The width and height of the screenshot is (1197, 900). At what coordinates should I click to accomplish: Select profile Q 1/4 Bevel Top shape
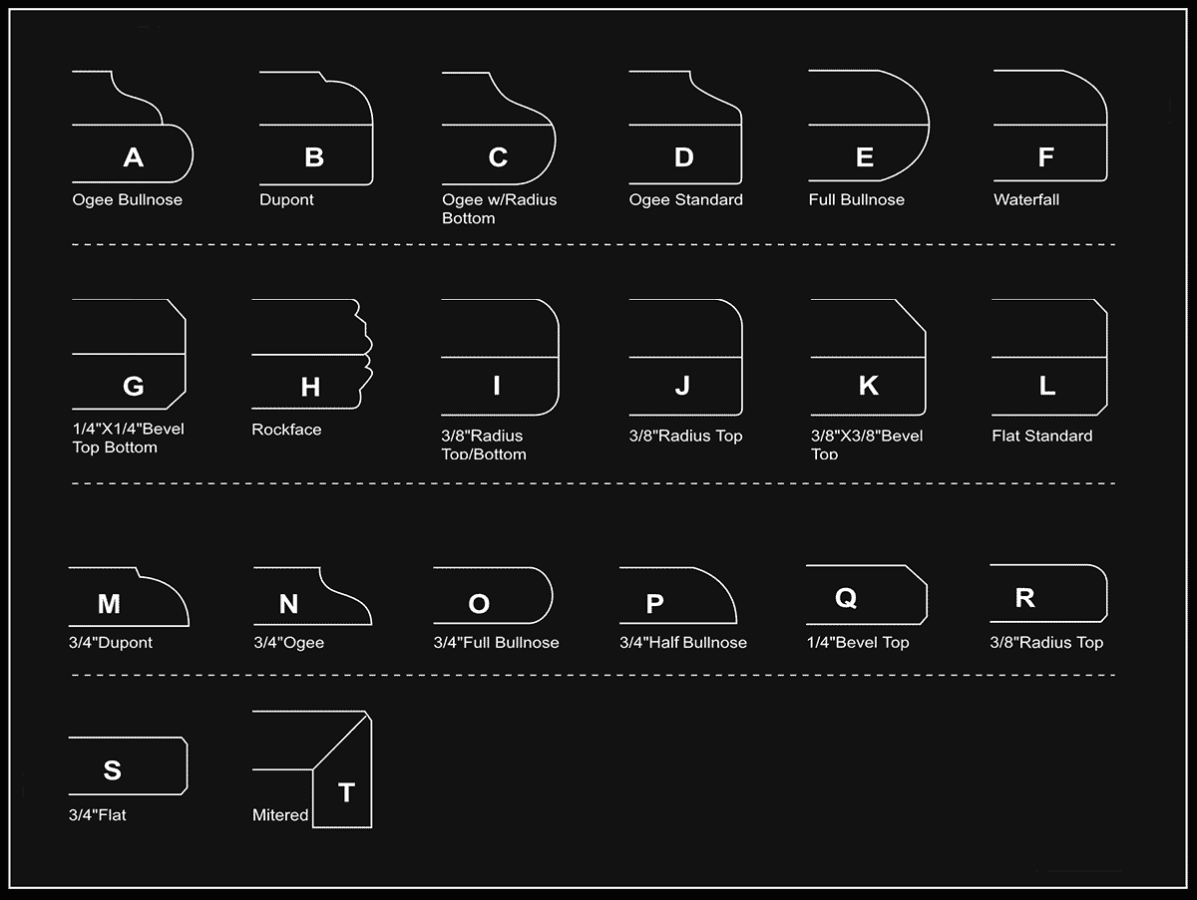[867, 594]
